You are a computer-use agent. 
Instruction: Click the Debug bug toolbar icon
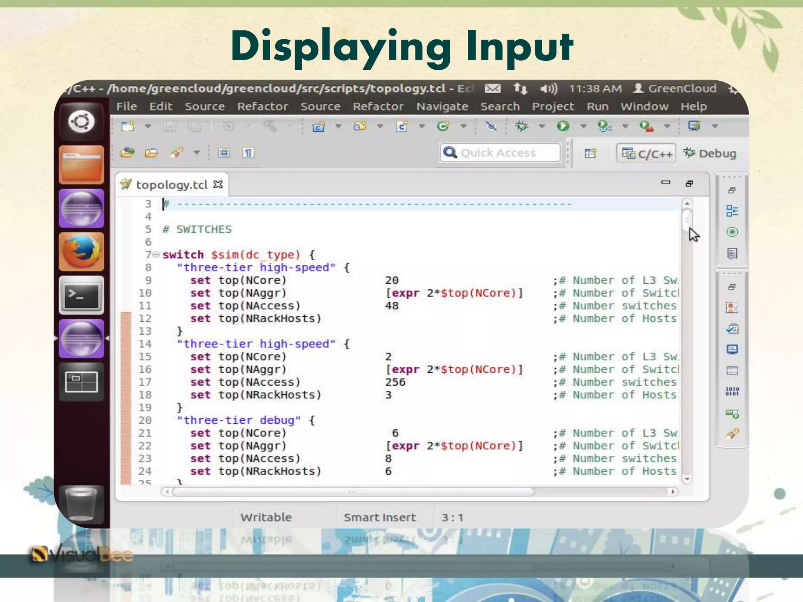pos(522,126)
